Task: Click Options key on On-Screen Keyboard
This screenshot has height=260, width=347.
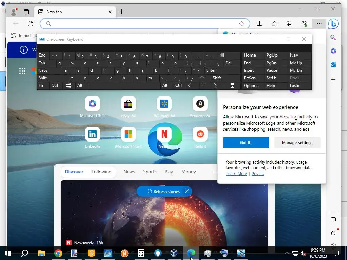Action: click(253, 86)
